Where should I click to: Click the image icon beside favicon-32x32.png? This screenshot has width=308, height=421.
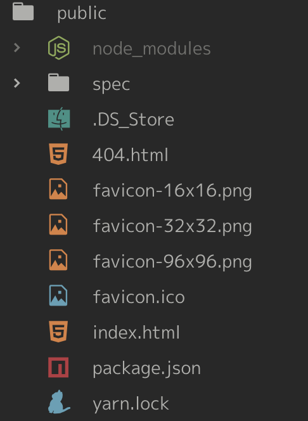pos(58,224)
